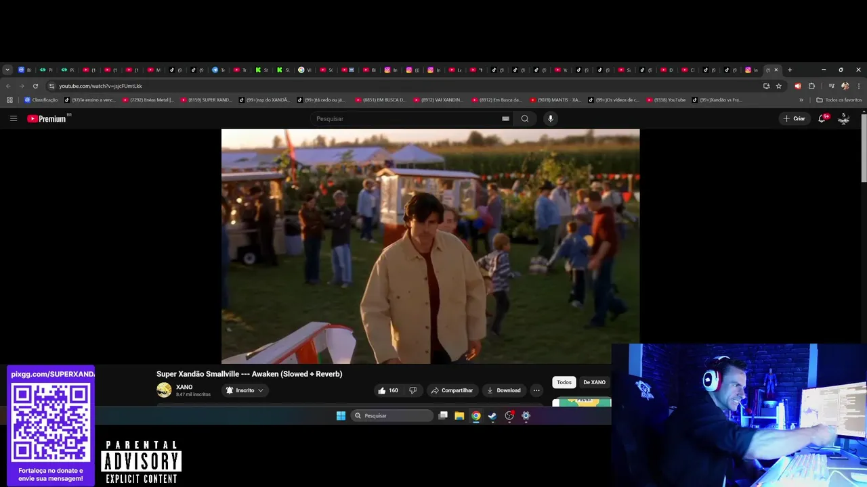The width and height of the screenshot is (867, 487).
Task: Reload the YouTube page
Action: [x=35, y=86]
